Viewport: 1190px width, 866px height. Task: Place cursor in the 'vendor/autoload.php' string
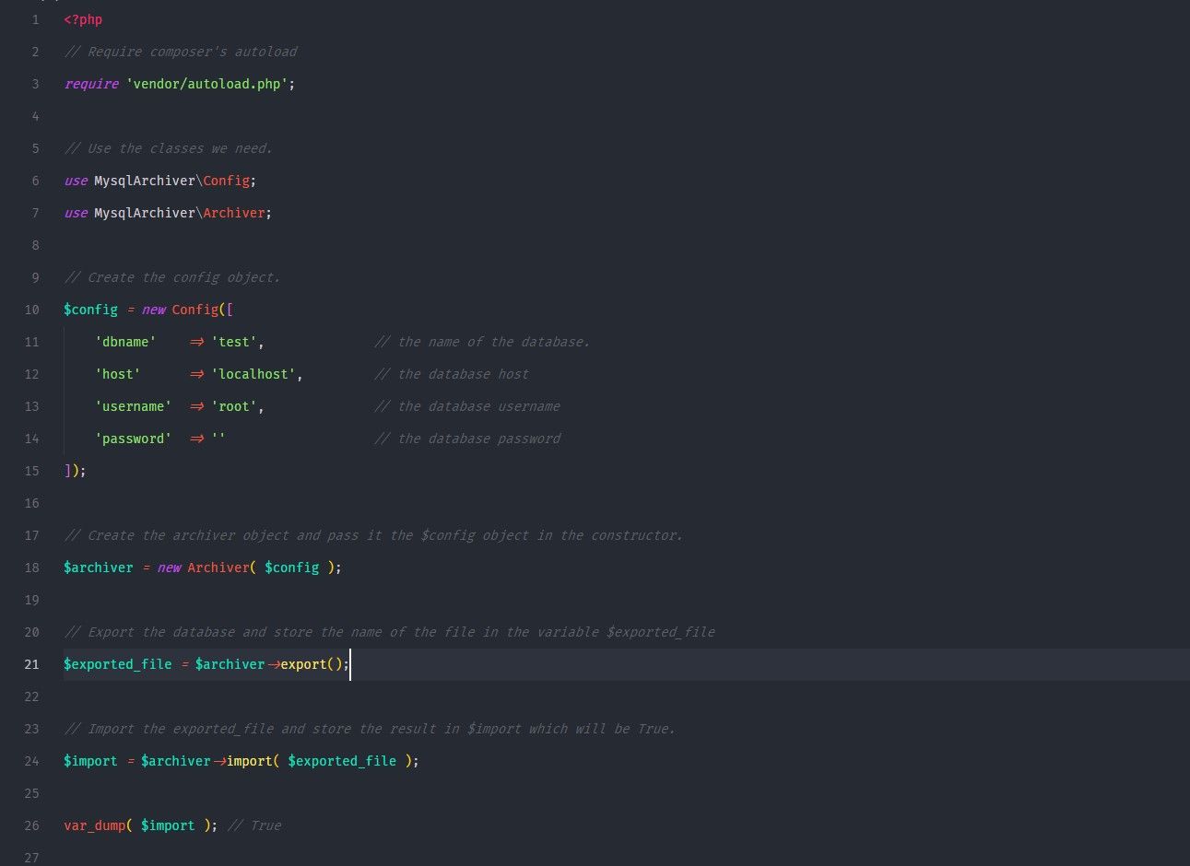[207, 84]
